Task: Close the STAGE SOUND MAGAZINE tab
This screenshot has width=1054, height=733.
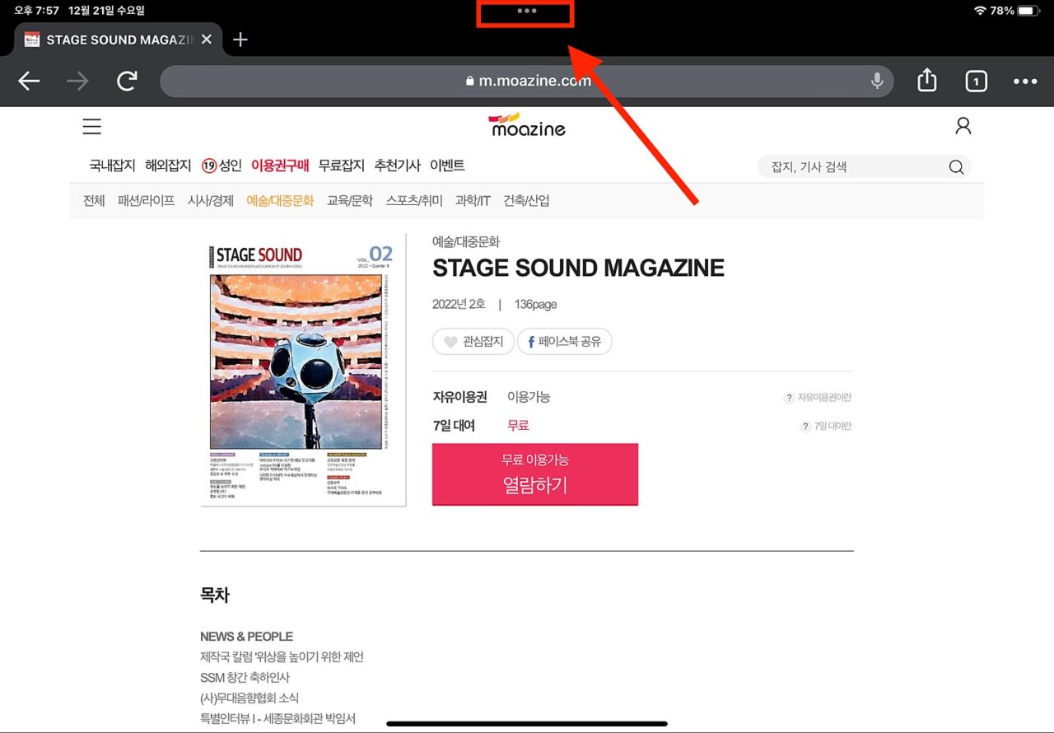Action: click(206, 40)
